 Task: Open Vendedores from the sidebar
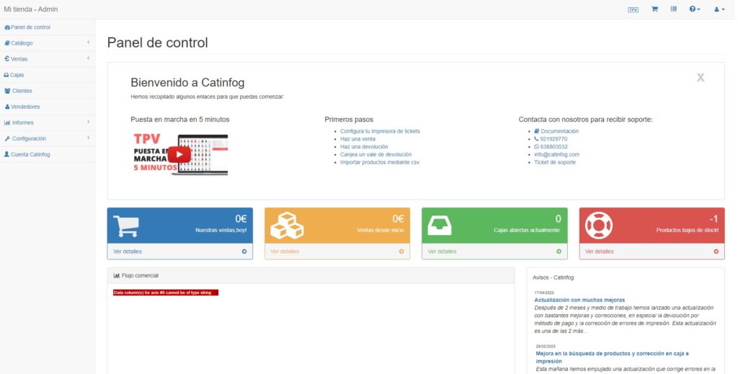coord(48,107)
